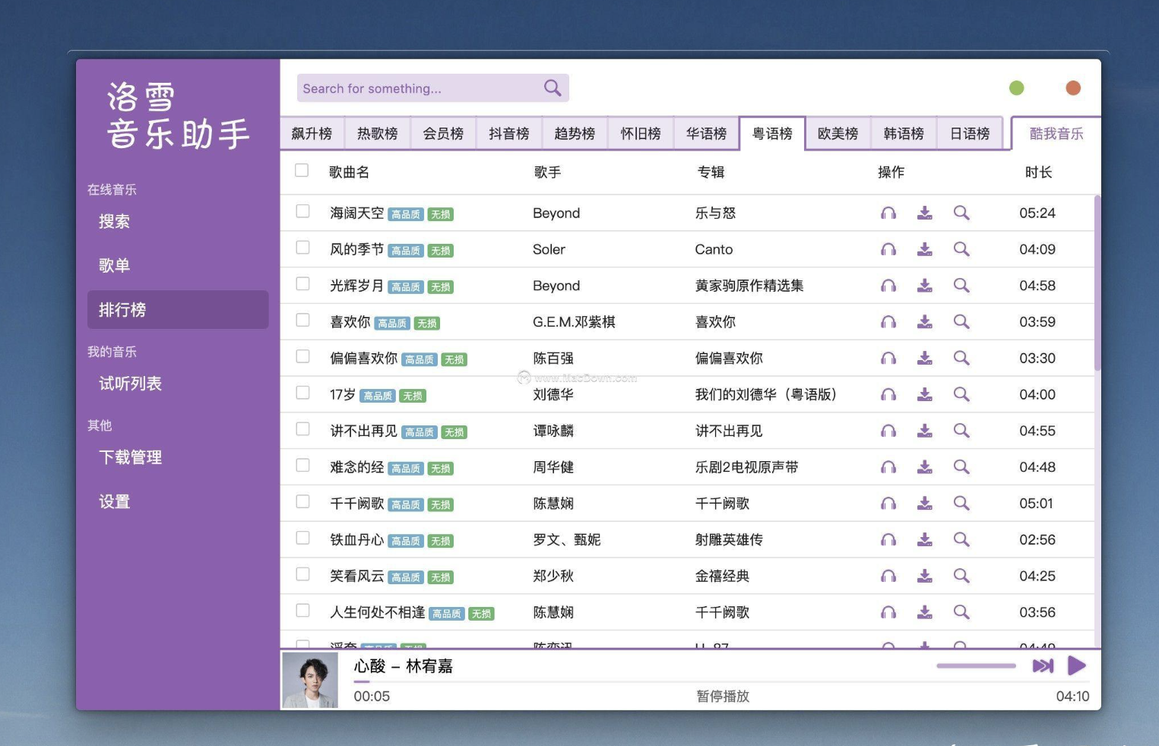Click 暂停播放 in the player bar
Screen dimensions: 1159x746
click(x=722, y=696)
